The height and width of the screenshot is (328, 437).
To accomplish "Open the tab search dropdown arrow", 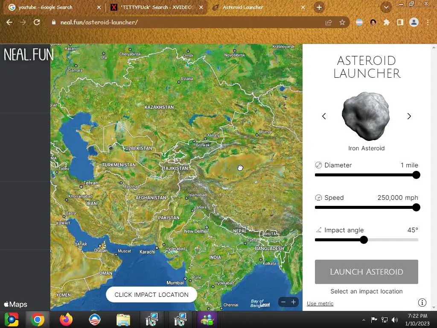I will tap(386, 7).
